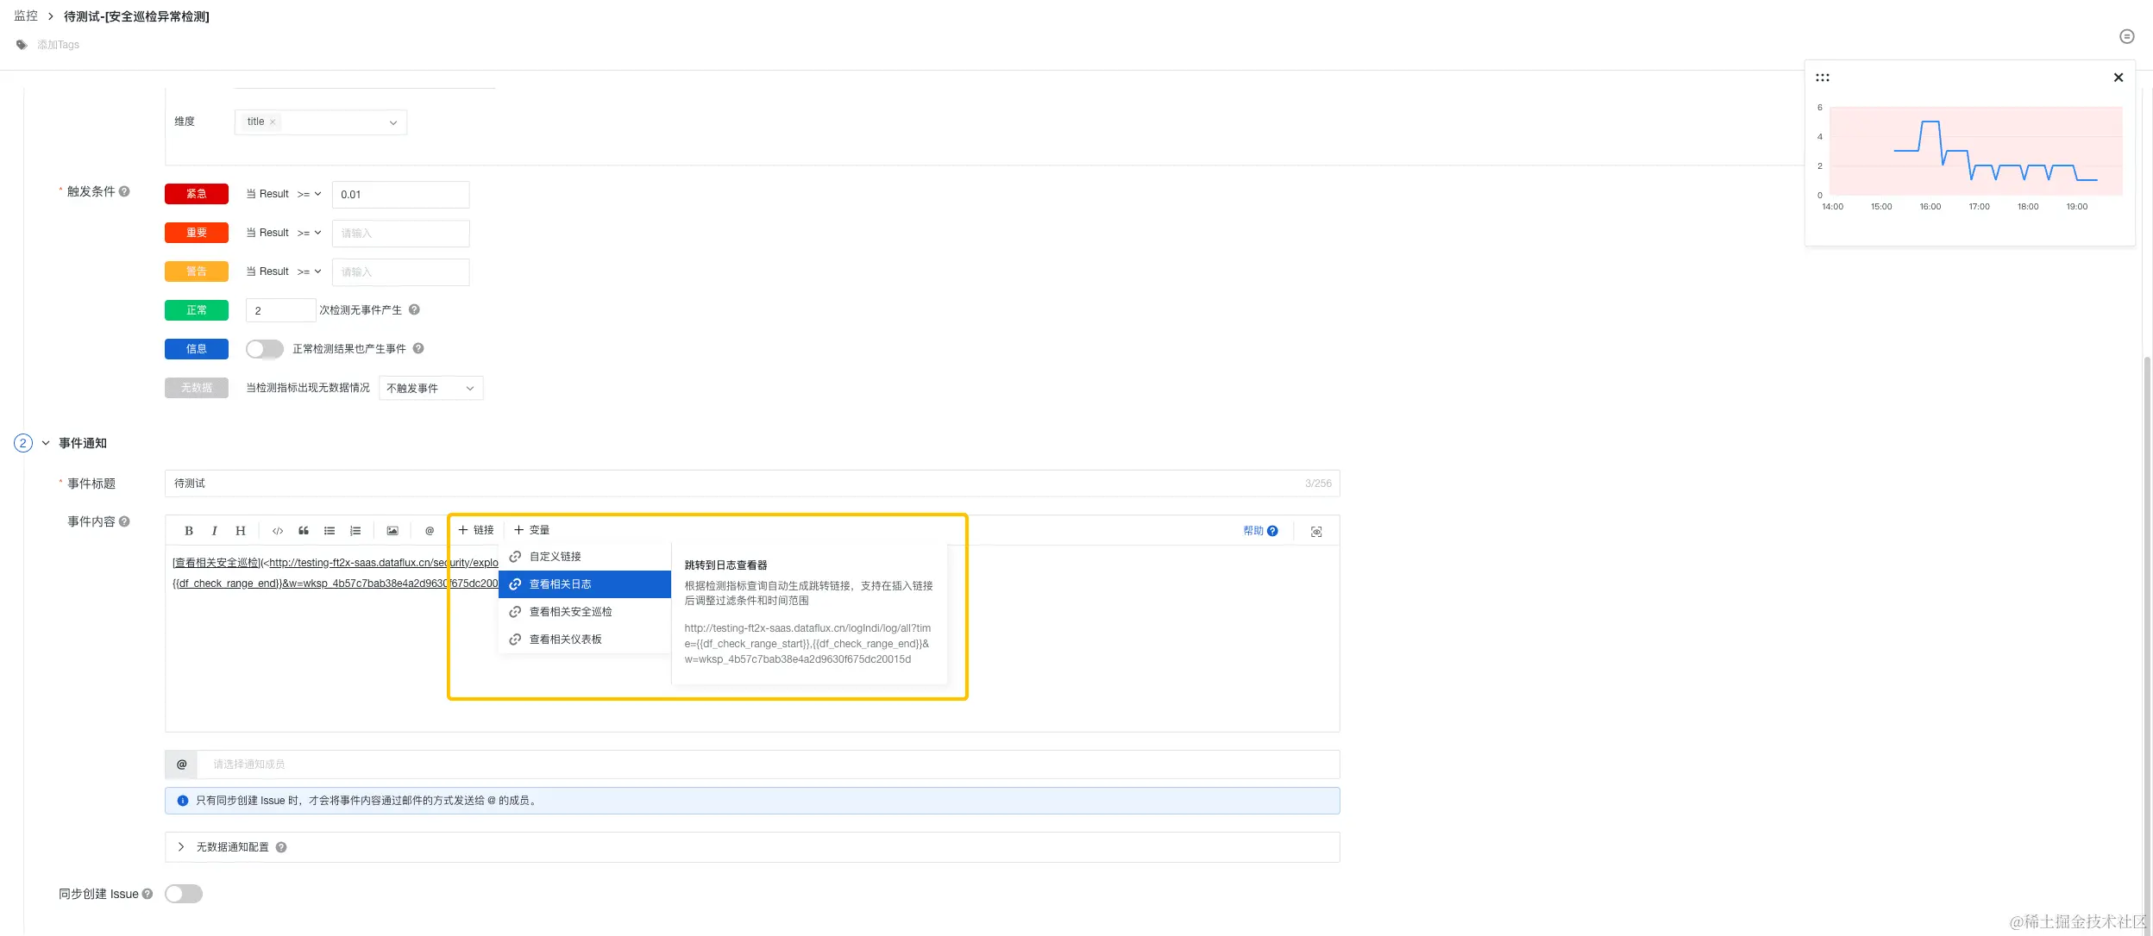Expand the 无数据通知配置 section
2153x936 pixels.
coord(181,847)
